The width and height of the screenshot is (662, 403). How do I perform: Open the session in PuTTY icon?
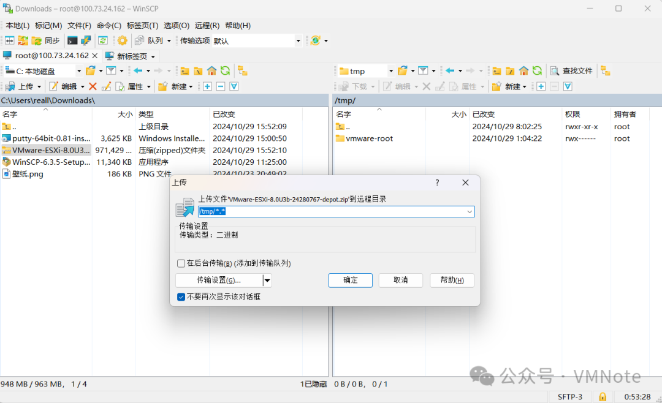[86, 40]
